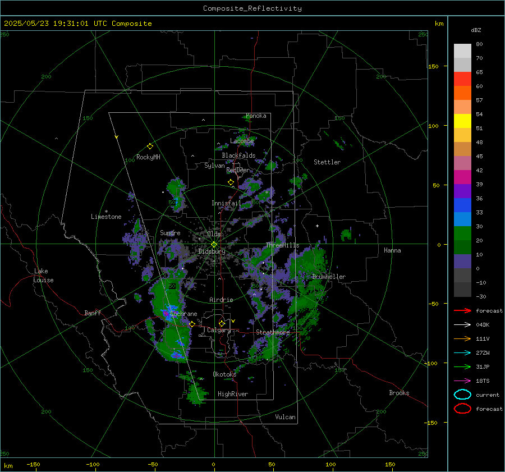Click the RedDeer city label

tap(238, 170)
